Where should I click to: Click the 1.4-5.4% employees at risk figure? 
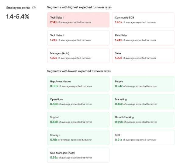point(18,16)
